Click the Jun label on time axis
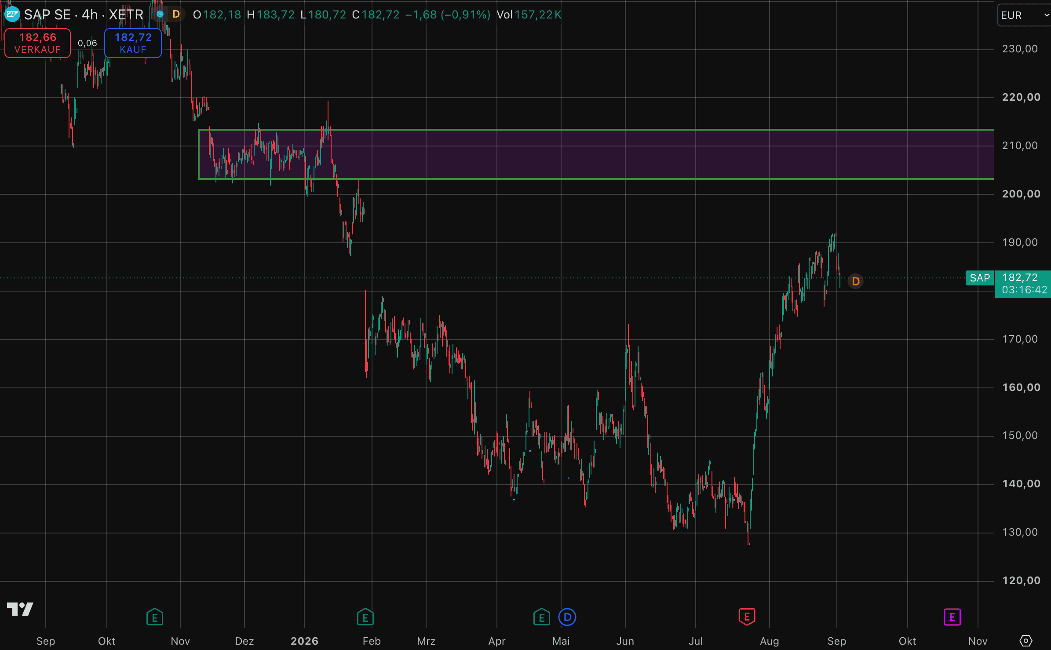 625,641
